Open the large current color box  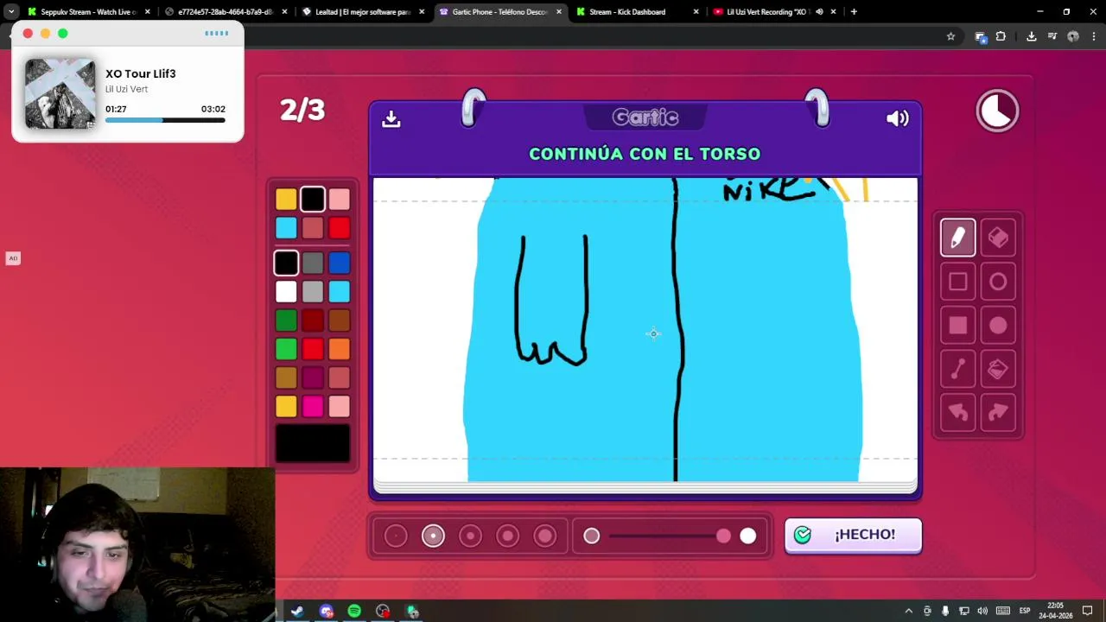tap(313, 443)
